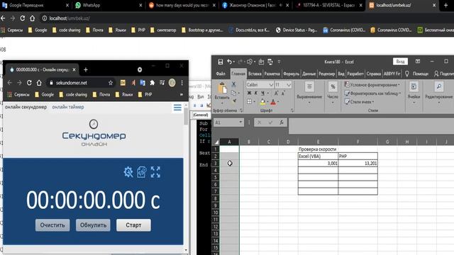Open stopwatch settings gear icon
This screenshot has width=454, height=255.
pyautogui.click(x=128, y=172)
